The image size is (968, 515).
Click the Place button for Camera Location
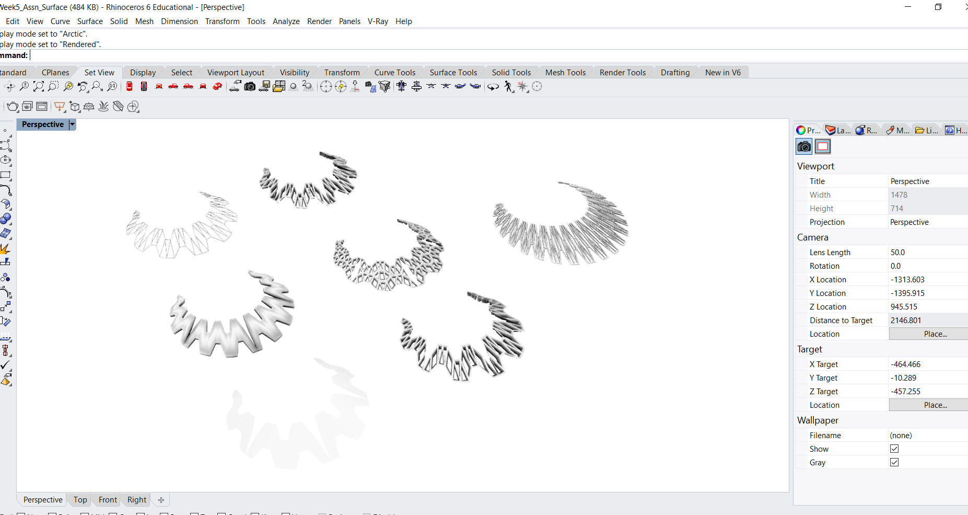935,334
